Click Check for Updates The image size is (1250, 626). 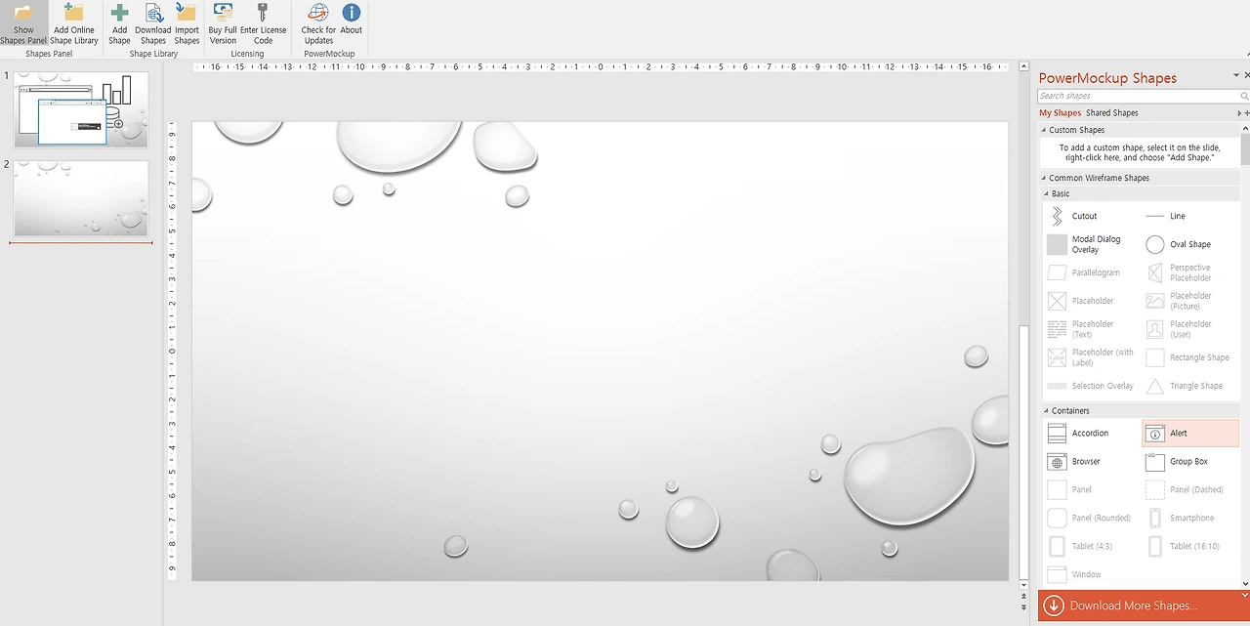point(318,24)
